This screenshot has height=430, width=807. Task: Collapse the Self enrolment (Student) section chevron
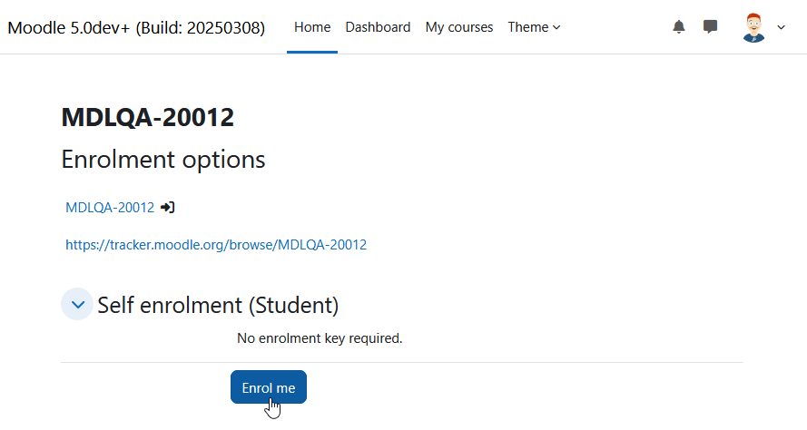pyautogui.click(x=77, y=304)
